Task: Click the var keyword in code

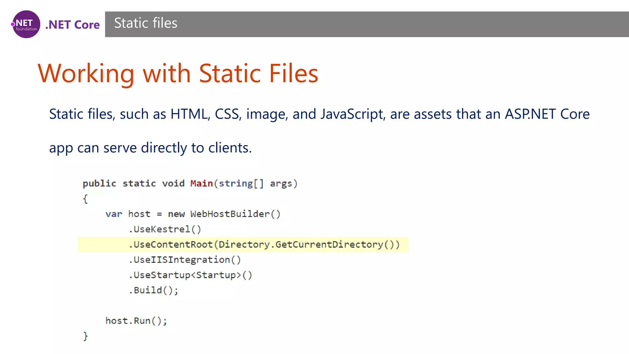Action: pyautogui.click(x=114, y=214)
